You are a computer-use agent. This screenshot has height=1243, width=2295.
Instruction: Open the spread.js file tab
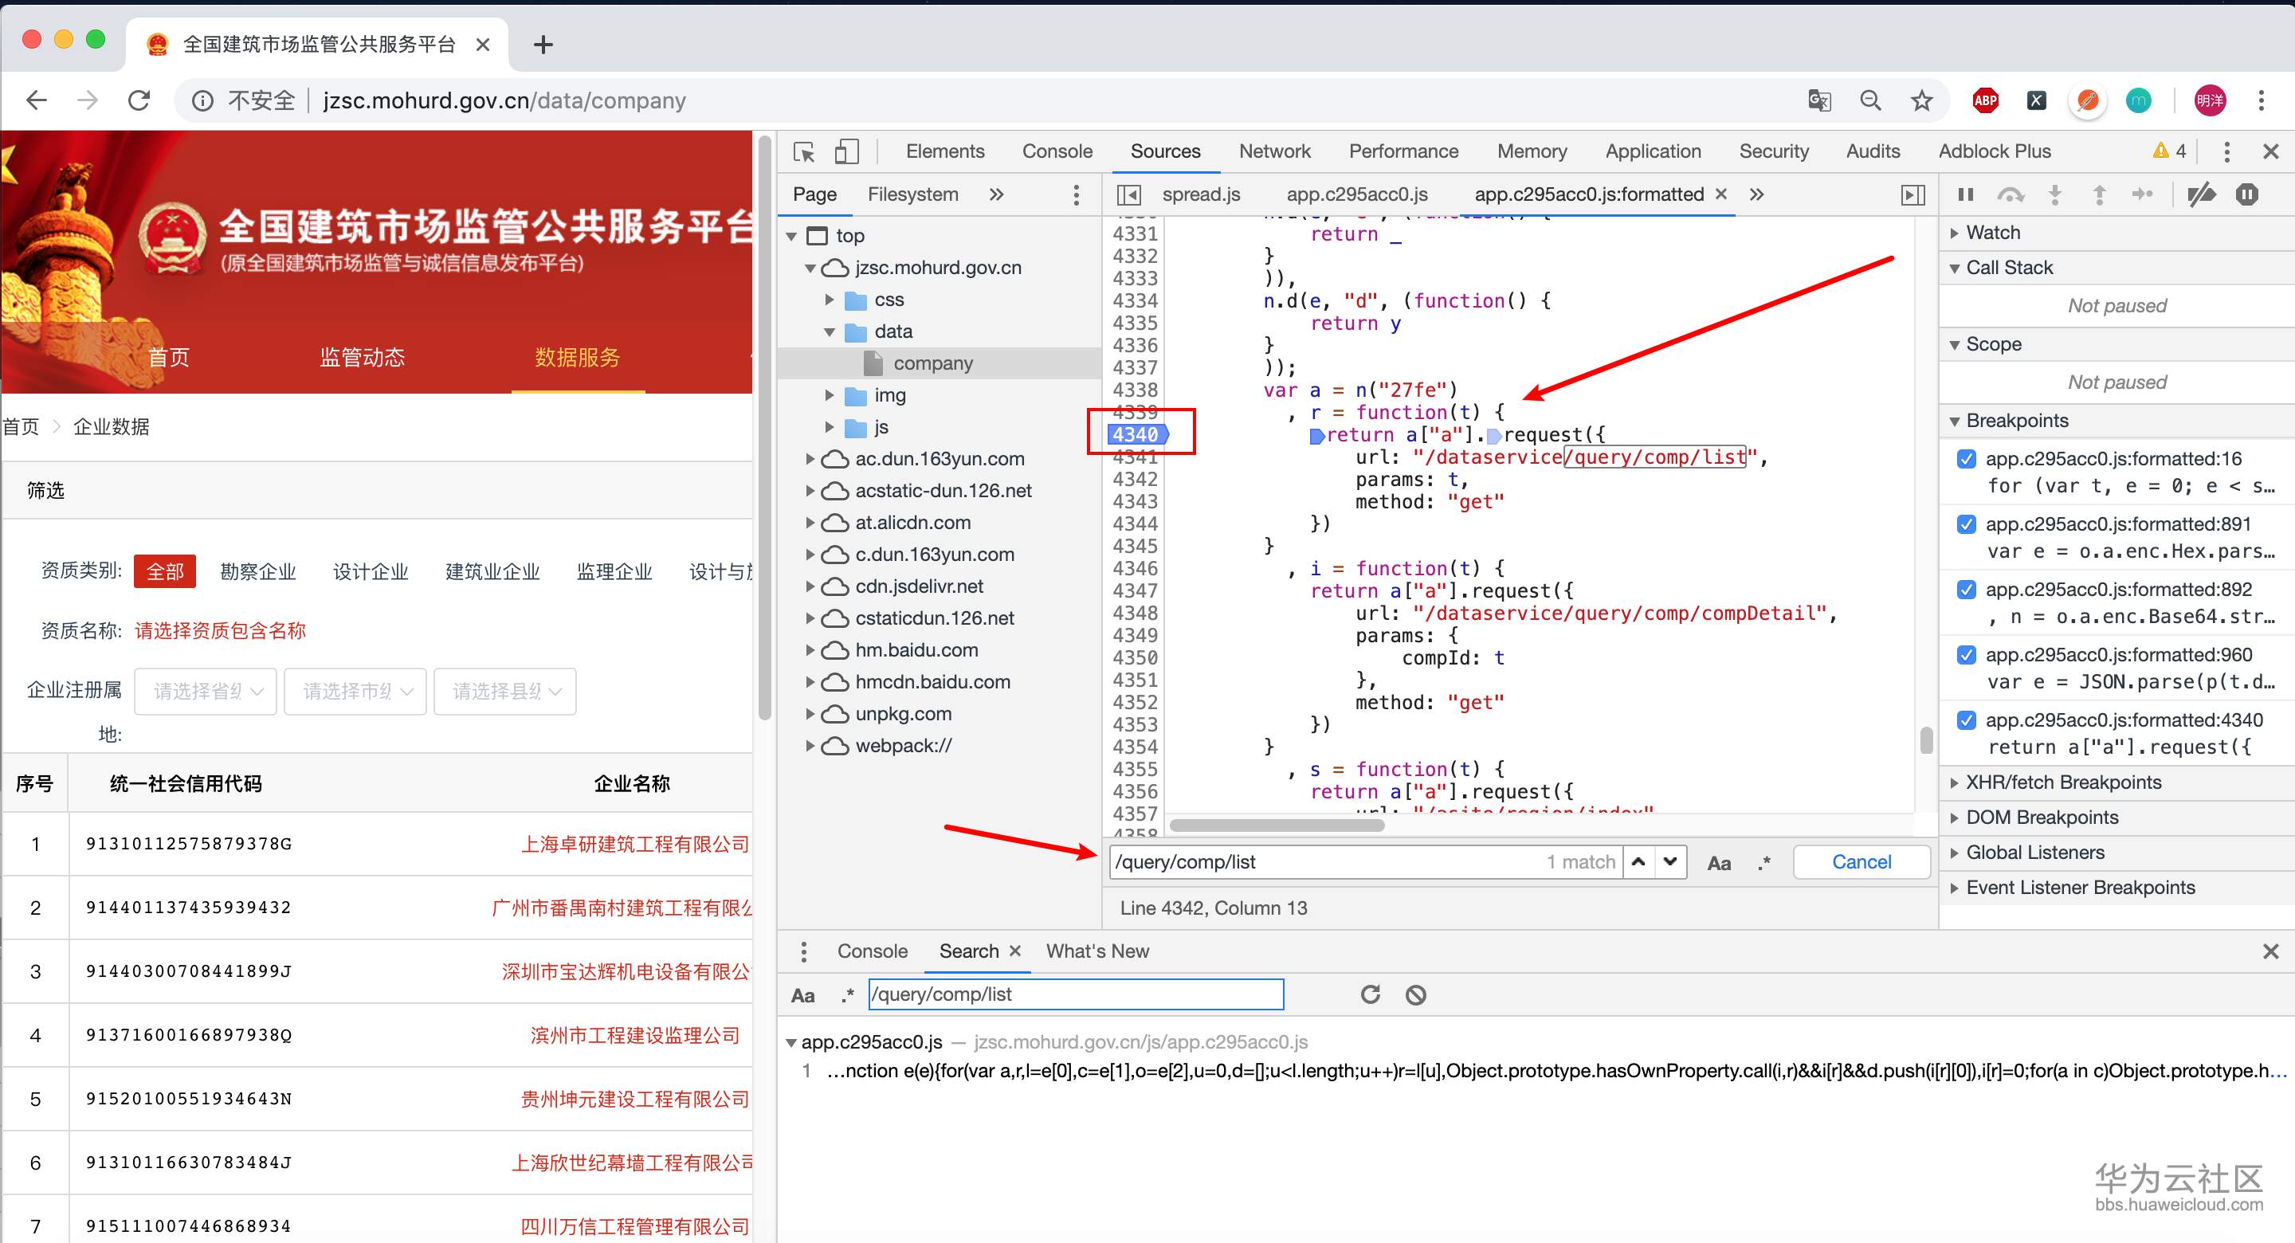[x=1200, y=194]
